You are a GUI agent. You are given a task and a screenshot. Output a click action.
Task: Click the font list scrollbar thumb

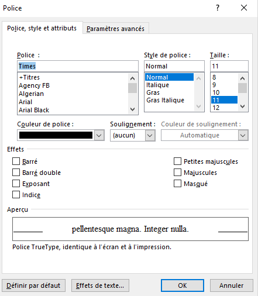coord(132,88)
